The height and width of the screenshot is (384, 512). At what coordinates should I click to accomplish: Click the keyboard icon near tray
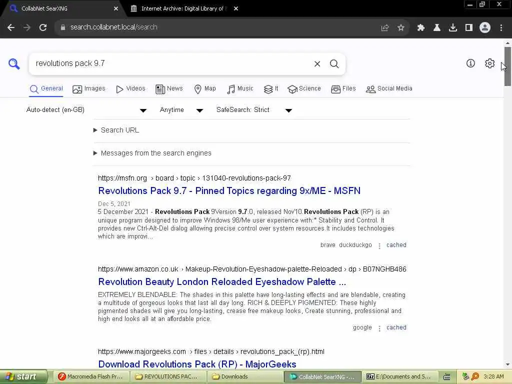pos(446,377)
